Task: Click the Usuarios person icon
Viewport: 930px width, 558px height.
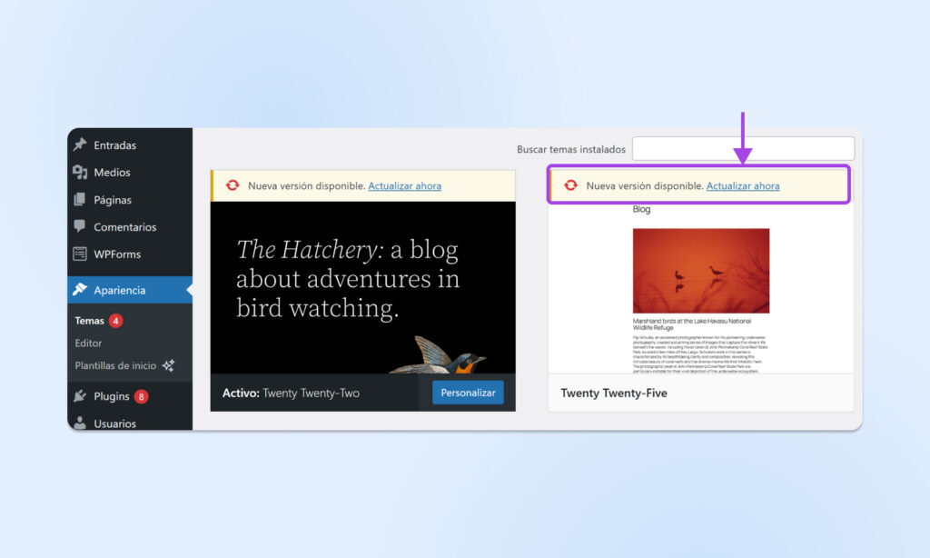Action: [80, 423]
